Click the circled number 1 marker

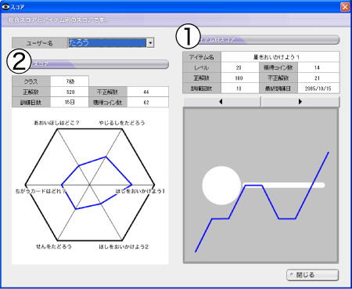(188, 37)
